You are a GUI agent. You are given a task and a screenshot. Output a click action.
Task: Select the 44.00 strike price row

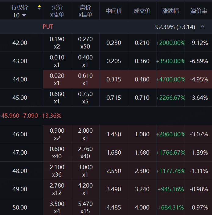(20, 79)
